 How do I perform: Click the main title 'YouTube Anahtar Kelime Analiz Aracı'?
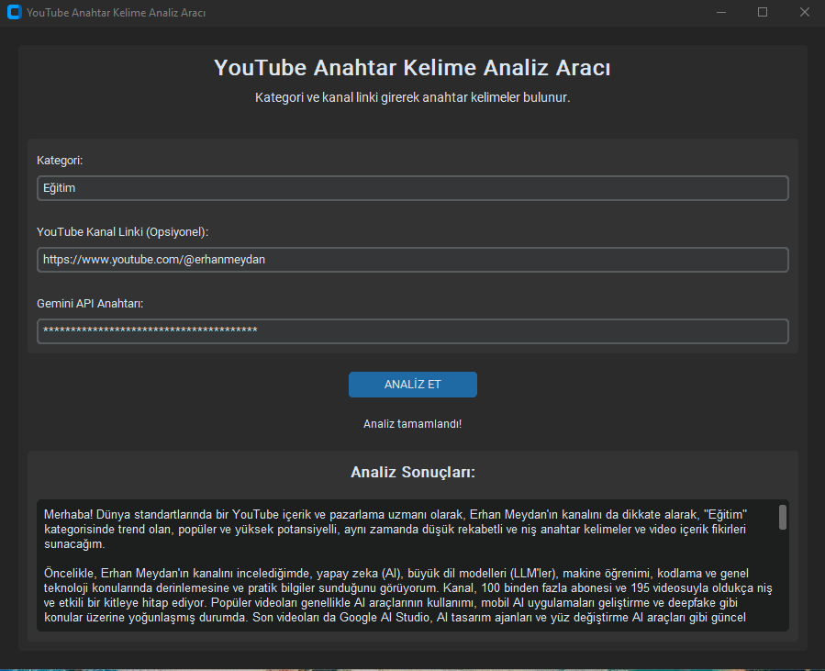(x=413, y=68)
